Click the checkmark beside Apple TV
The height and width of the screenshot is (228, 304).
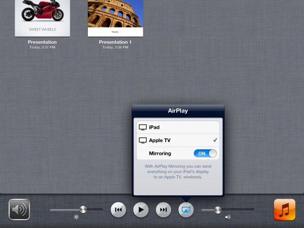[215, 141]
